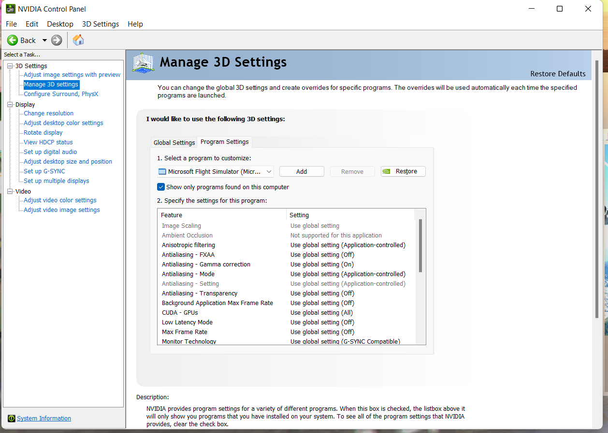Collapse the 3D Settings tree node

(10, 66)
